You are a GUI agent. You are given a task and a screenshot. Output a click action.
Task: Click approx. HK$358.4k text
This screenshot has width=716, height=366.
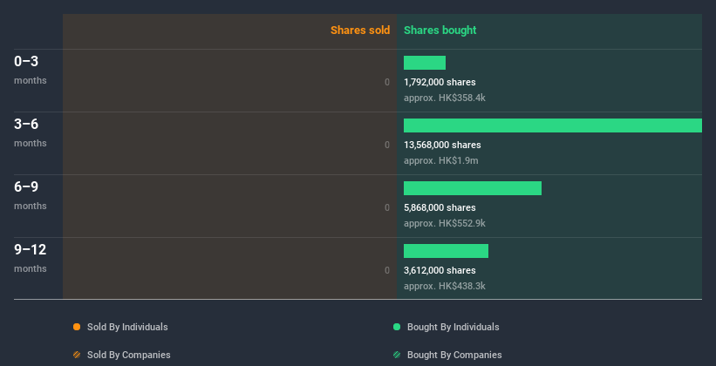(445, 98)
